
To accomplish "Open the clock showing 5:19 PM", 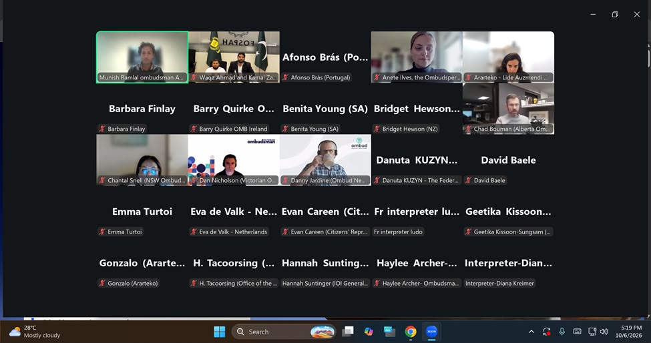I will pos(628,332).
